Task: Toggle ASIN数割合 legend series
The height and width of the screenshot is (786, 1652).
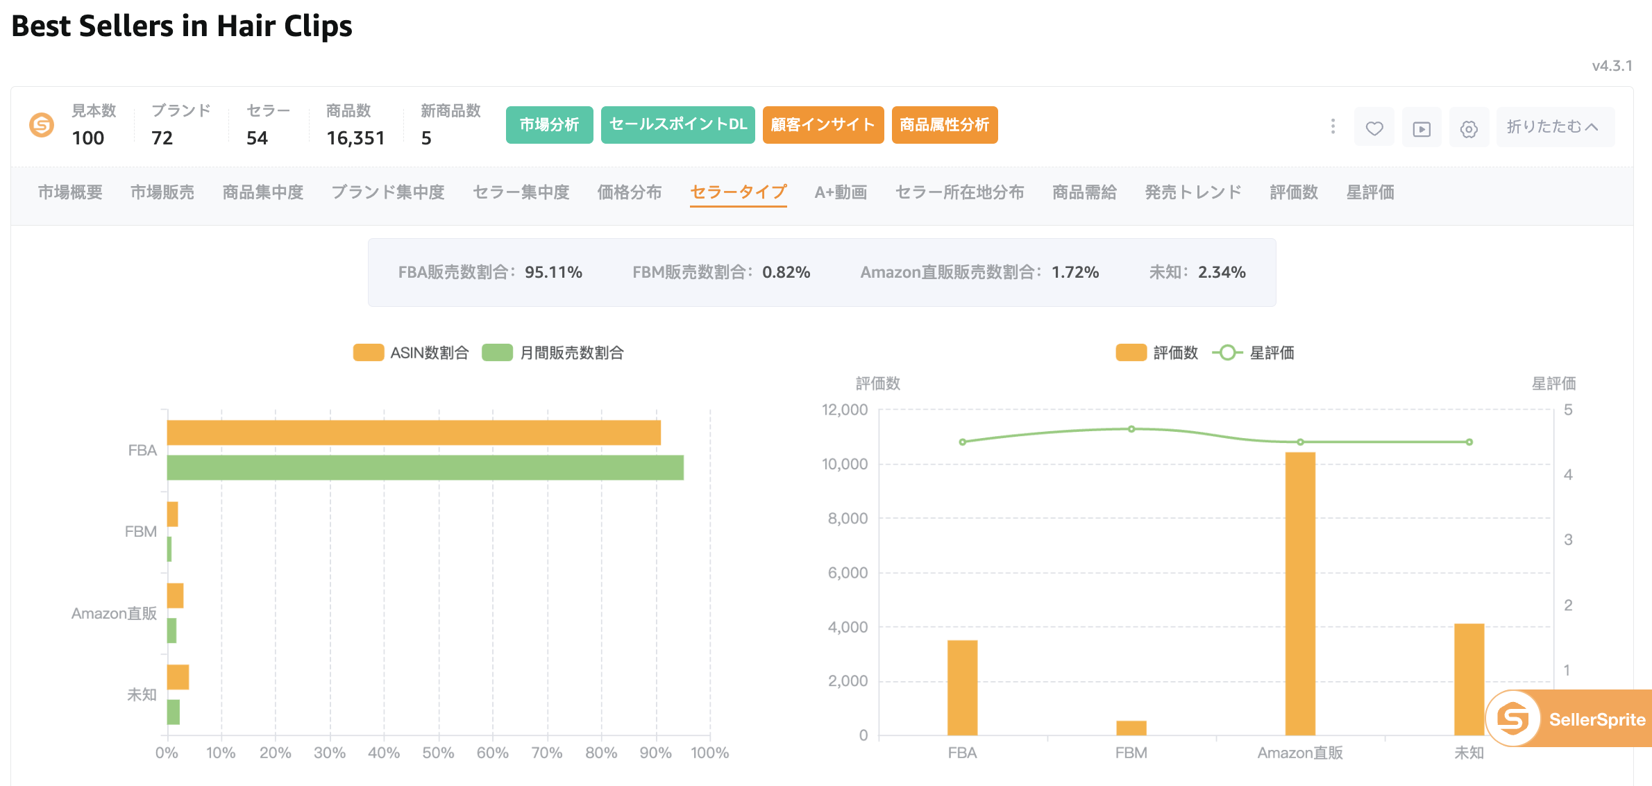Action: (411, 353)
